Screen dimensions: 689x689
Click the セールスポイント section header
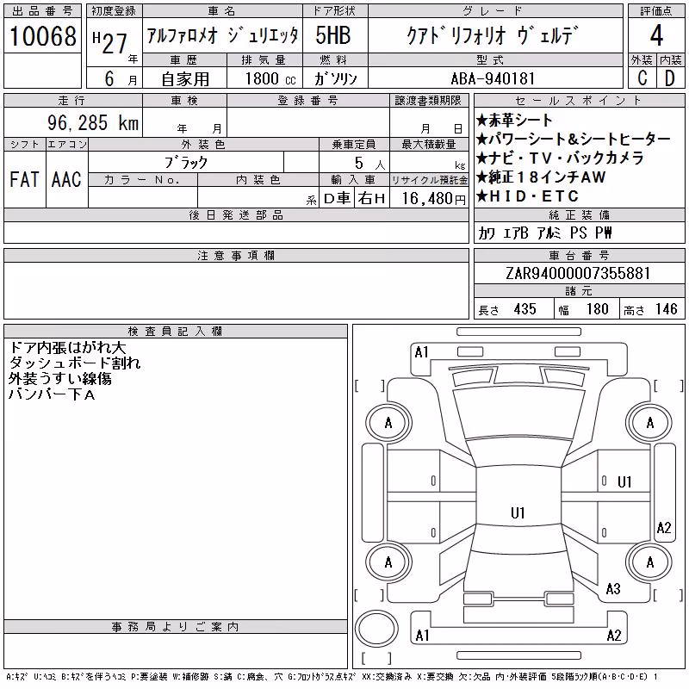point(579,101)
